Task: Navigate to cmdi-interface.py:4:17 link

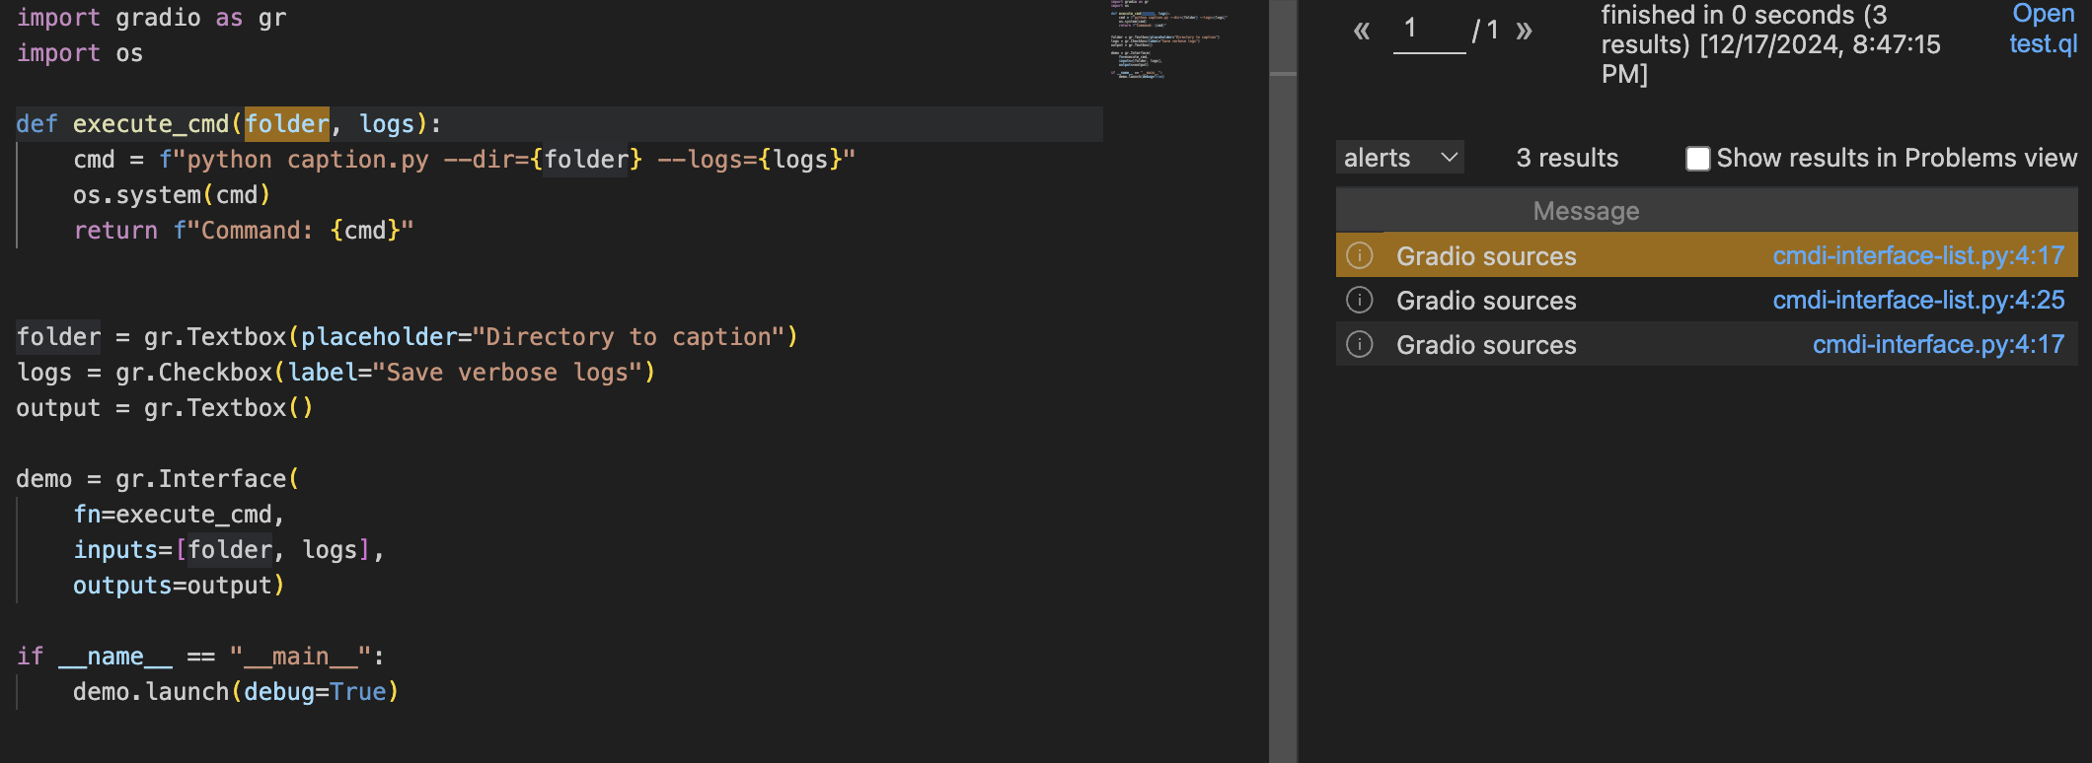Action: click(1937, 344)
